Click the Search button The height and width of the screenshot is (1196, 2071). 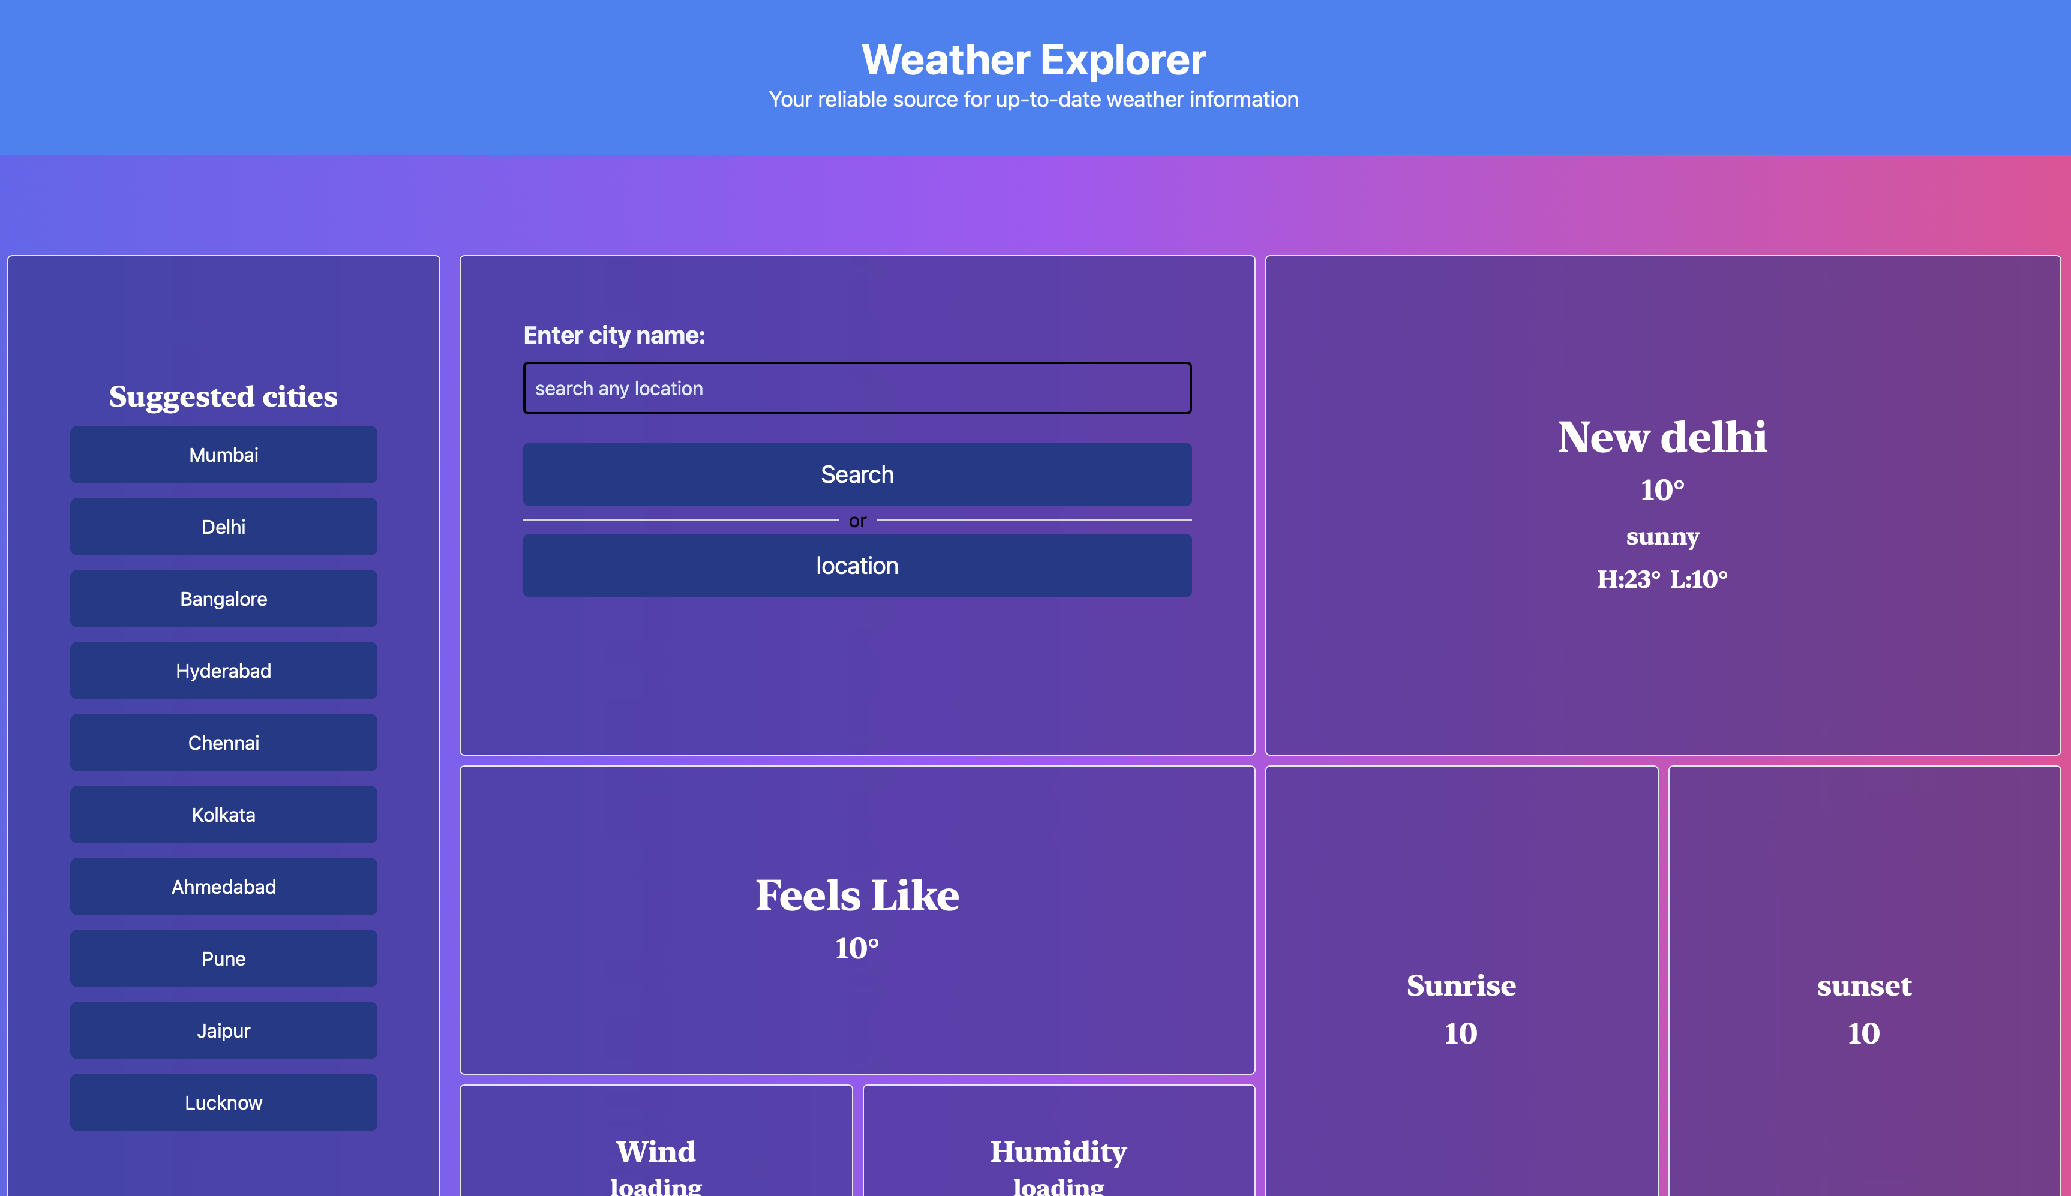[x=857, y=473]
